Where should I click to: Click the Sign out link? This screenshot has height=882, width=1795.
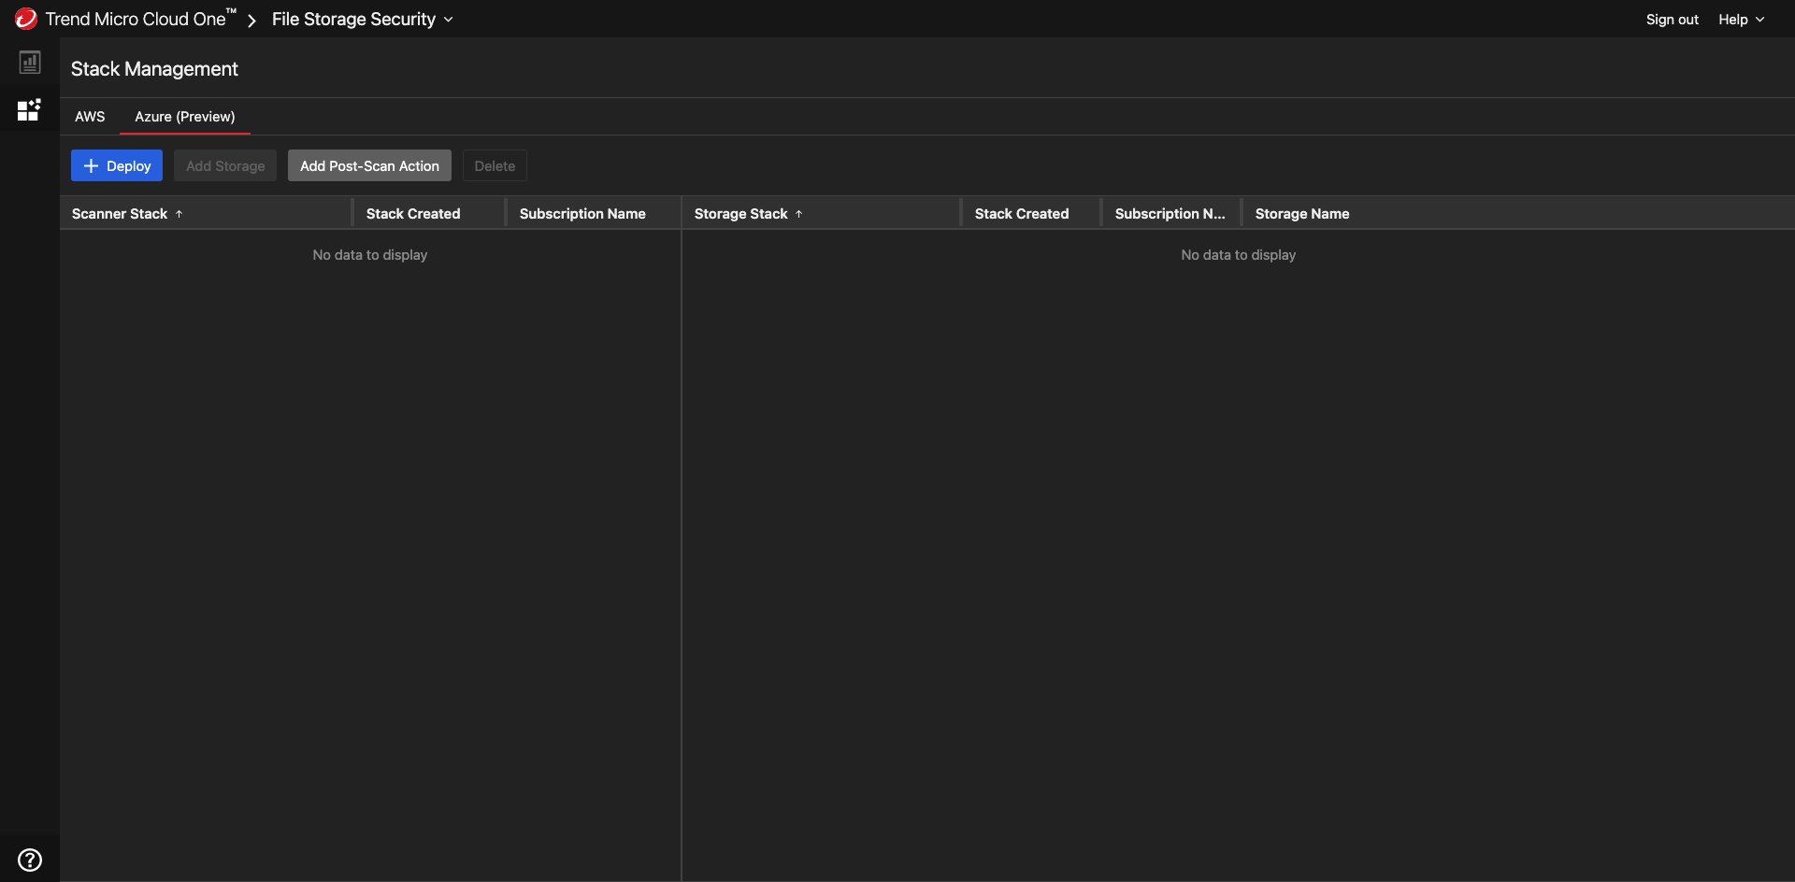tap(1672, 20)
